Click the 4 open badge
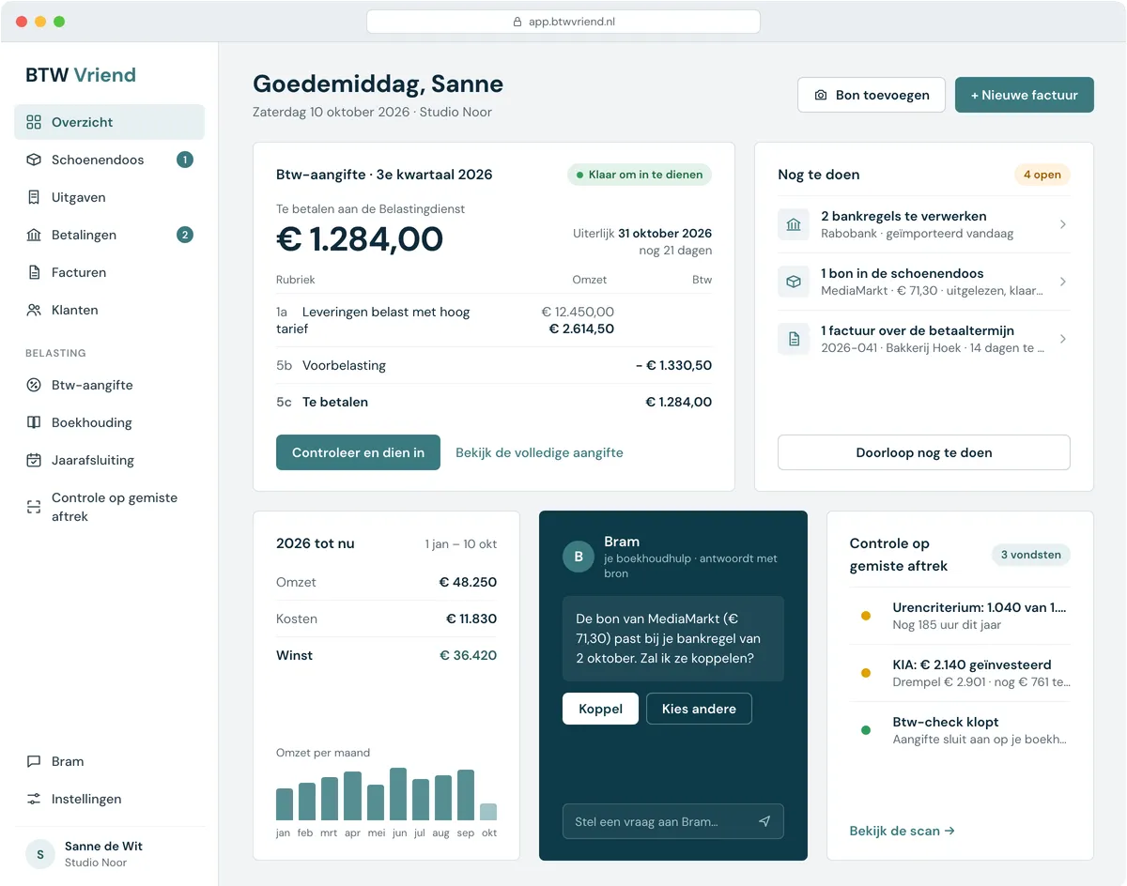 (1042, 175)
